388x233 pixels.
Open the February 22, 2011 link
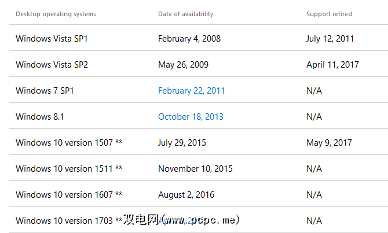point(191,91)
